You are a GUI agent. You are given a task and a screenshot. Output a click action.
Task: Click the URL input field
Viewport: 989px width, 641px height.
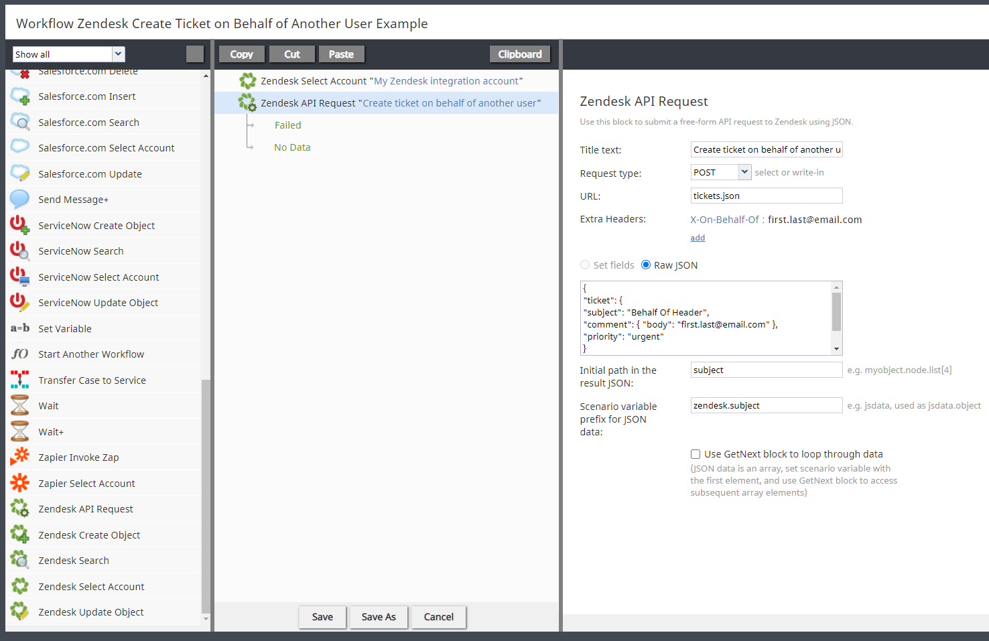coord(767,196)
